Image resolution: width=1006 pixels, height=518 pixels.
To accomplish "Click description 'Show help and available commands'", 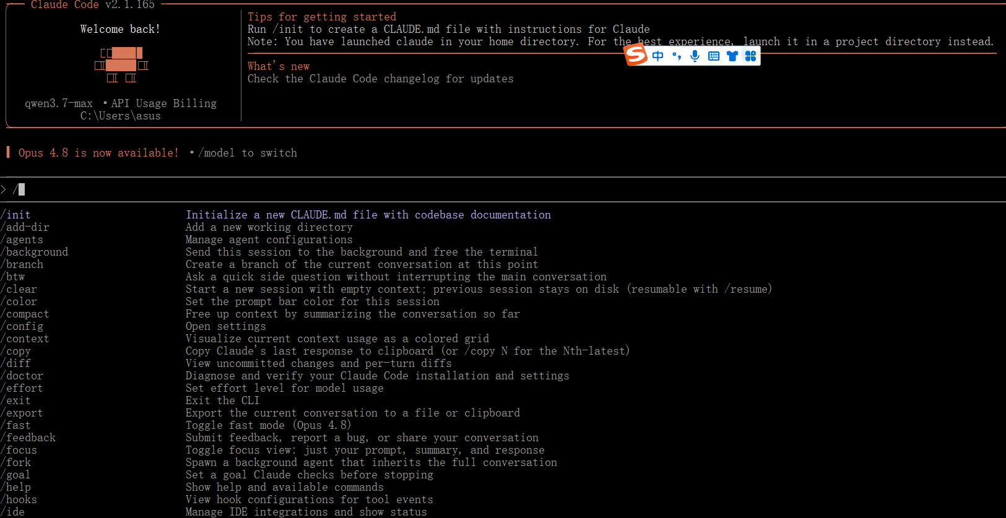I will 285,487.
